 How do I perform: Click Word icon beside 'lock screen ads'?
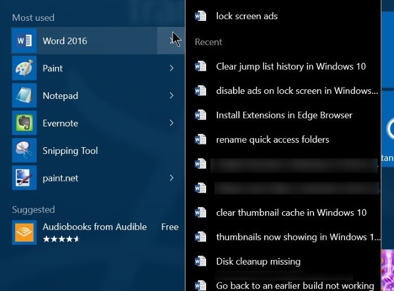[200, 16]
